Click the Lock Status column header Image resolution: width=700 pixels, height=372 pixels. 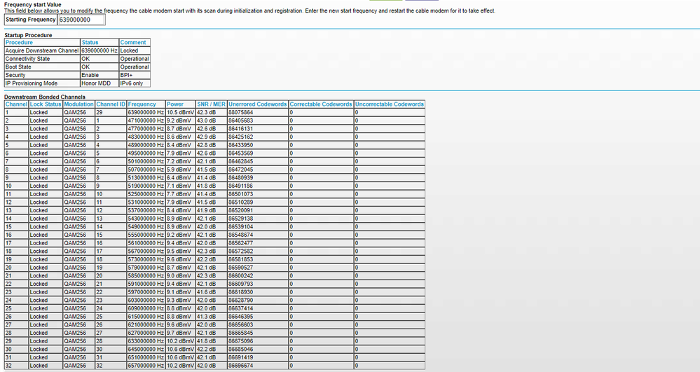(45, 104)
